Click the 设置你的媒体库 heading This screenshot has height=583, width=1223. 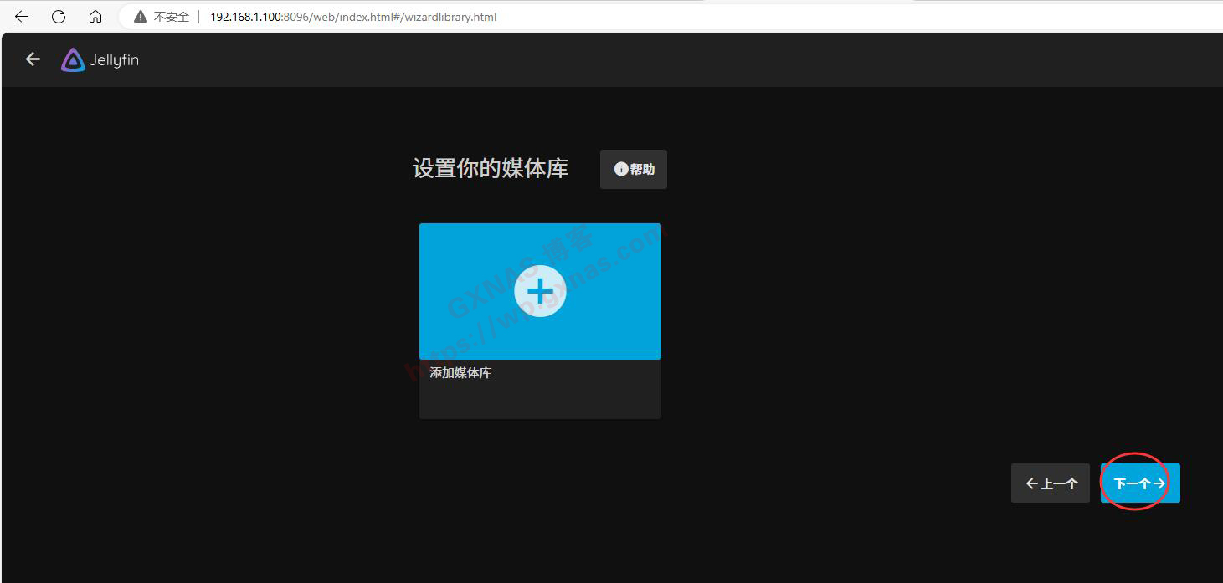[490, 168]
